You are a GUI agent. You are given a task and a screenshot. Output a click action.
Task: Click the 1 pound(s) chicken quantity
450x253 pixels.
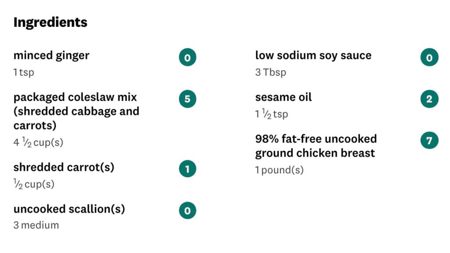pyautogui.click(x=279, y=170)
